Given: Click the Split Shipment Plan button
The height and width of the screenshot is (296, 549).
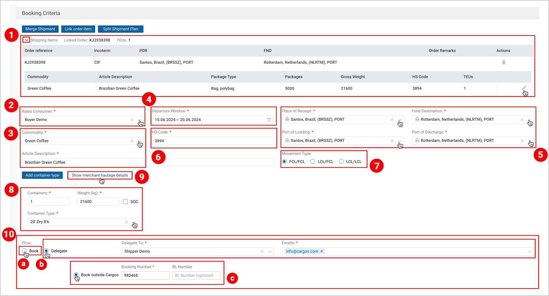Looking at the screenshot, I should pyautogui.click(x=121, y=29).
